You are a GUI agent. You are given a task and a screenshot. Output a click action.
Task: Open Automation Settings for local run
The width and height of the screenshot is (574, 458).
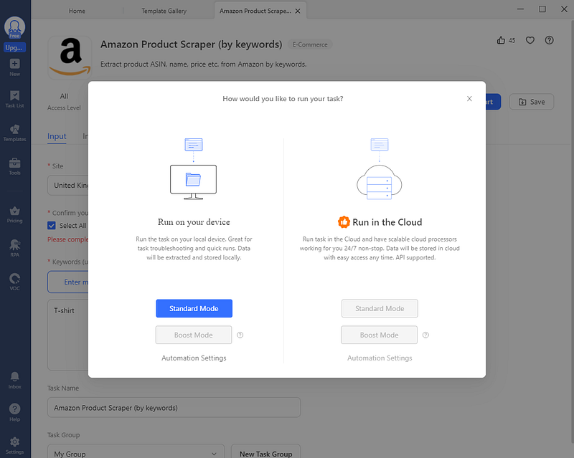(x=194, y=358)
